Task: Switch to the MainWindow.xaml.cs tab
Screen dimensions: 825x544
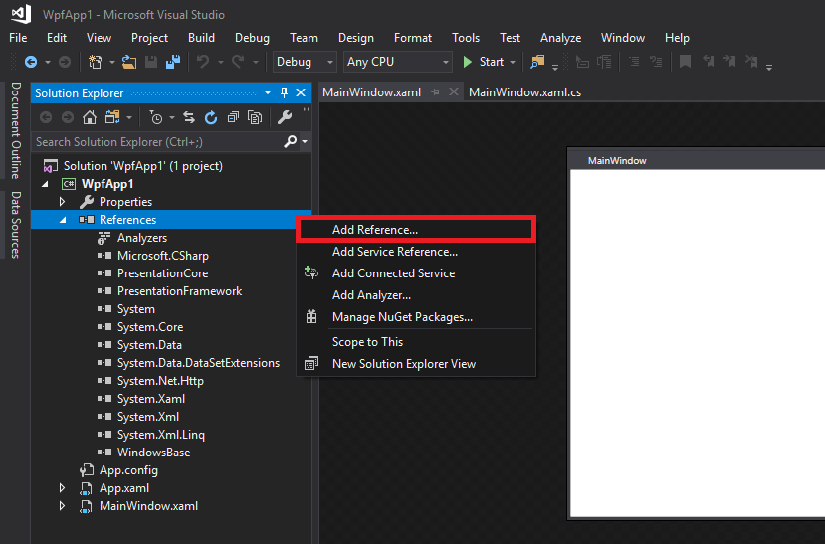Action: pos(524,92)
